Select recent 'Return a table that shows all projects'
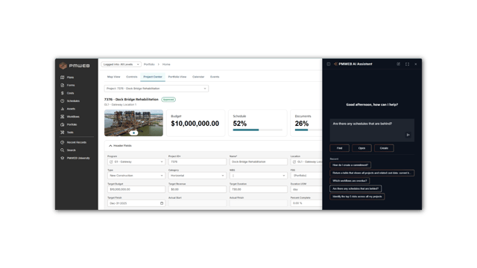 tap(372, 173)
